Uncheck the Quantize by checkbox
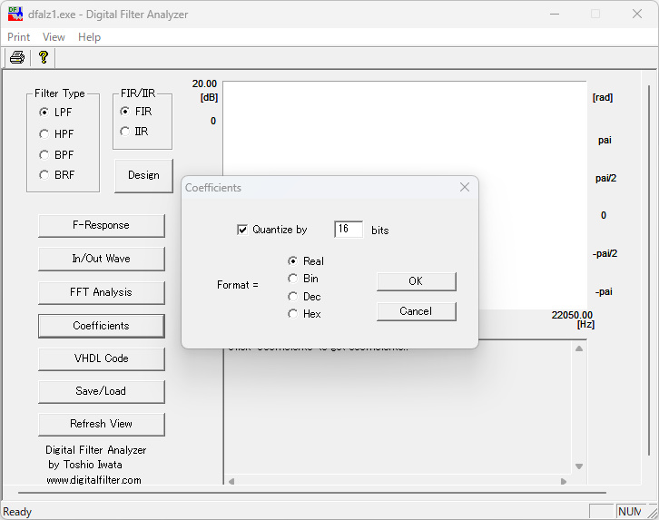 coord(242,230)
